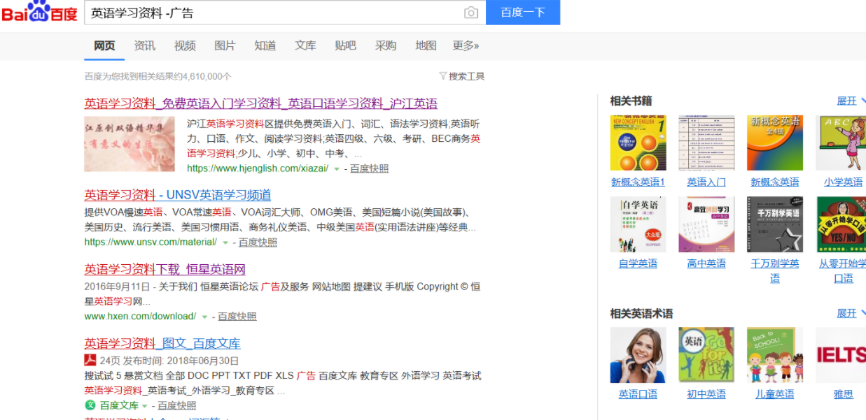Click the camera icon to search by image
Screen dimensions: 866x420
[471, 13]
